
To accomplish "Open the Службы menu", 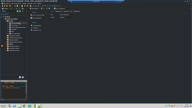I will pos(24,4).
